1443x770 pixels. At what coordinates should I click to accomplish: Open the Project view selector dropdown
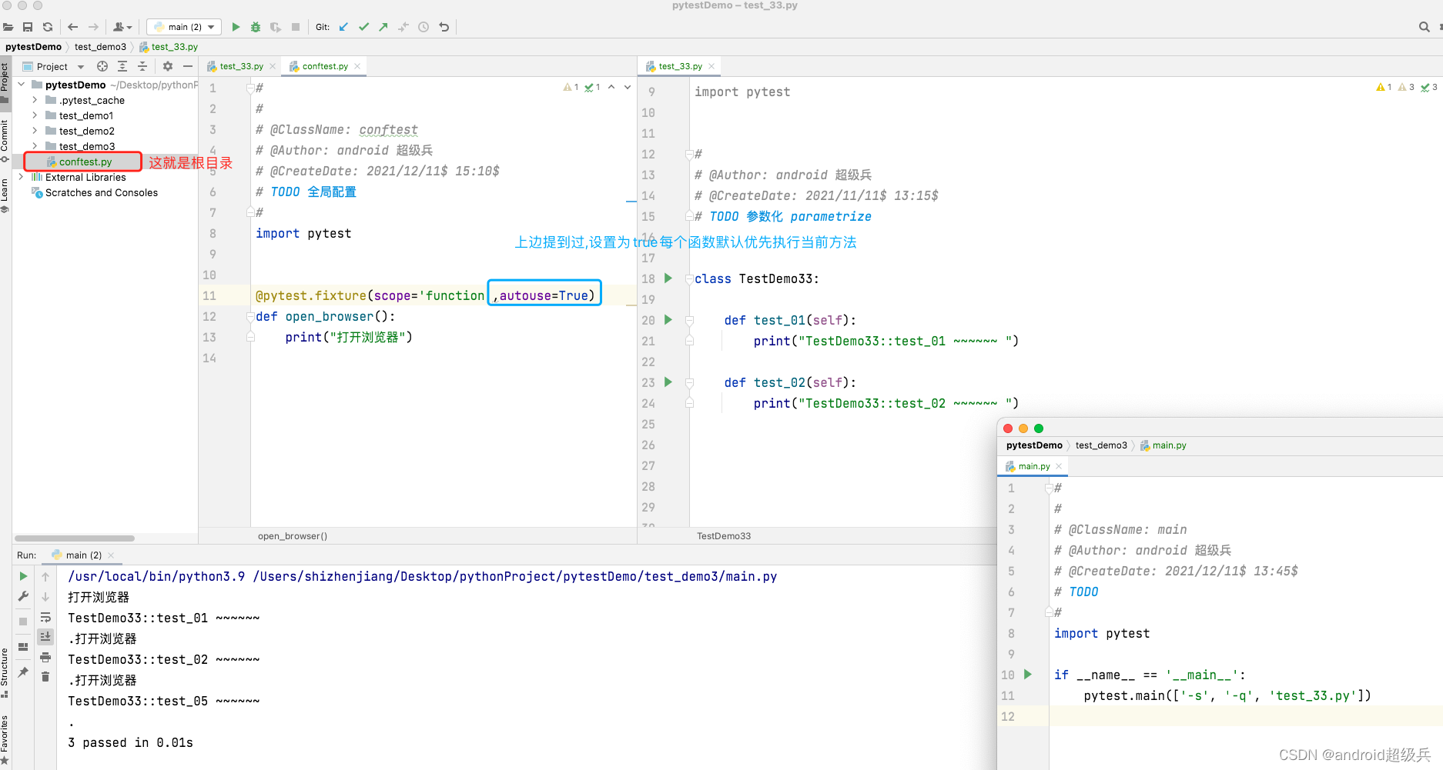click(x=54, y=67)
